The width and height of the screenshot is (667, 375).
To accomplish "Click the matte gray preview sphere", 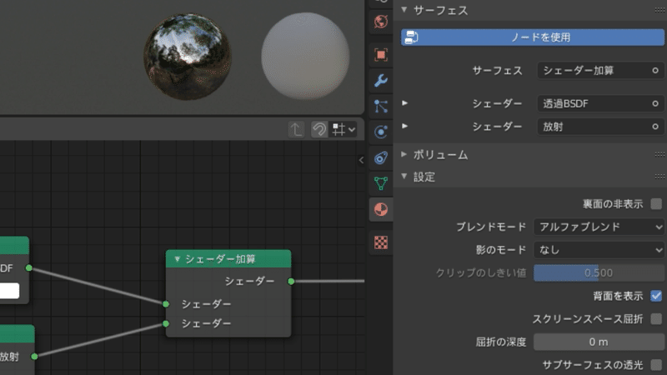I will tap(305, 56).
